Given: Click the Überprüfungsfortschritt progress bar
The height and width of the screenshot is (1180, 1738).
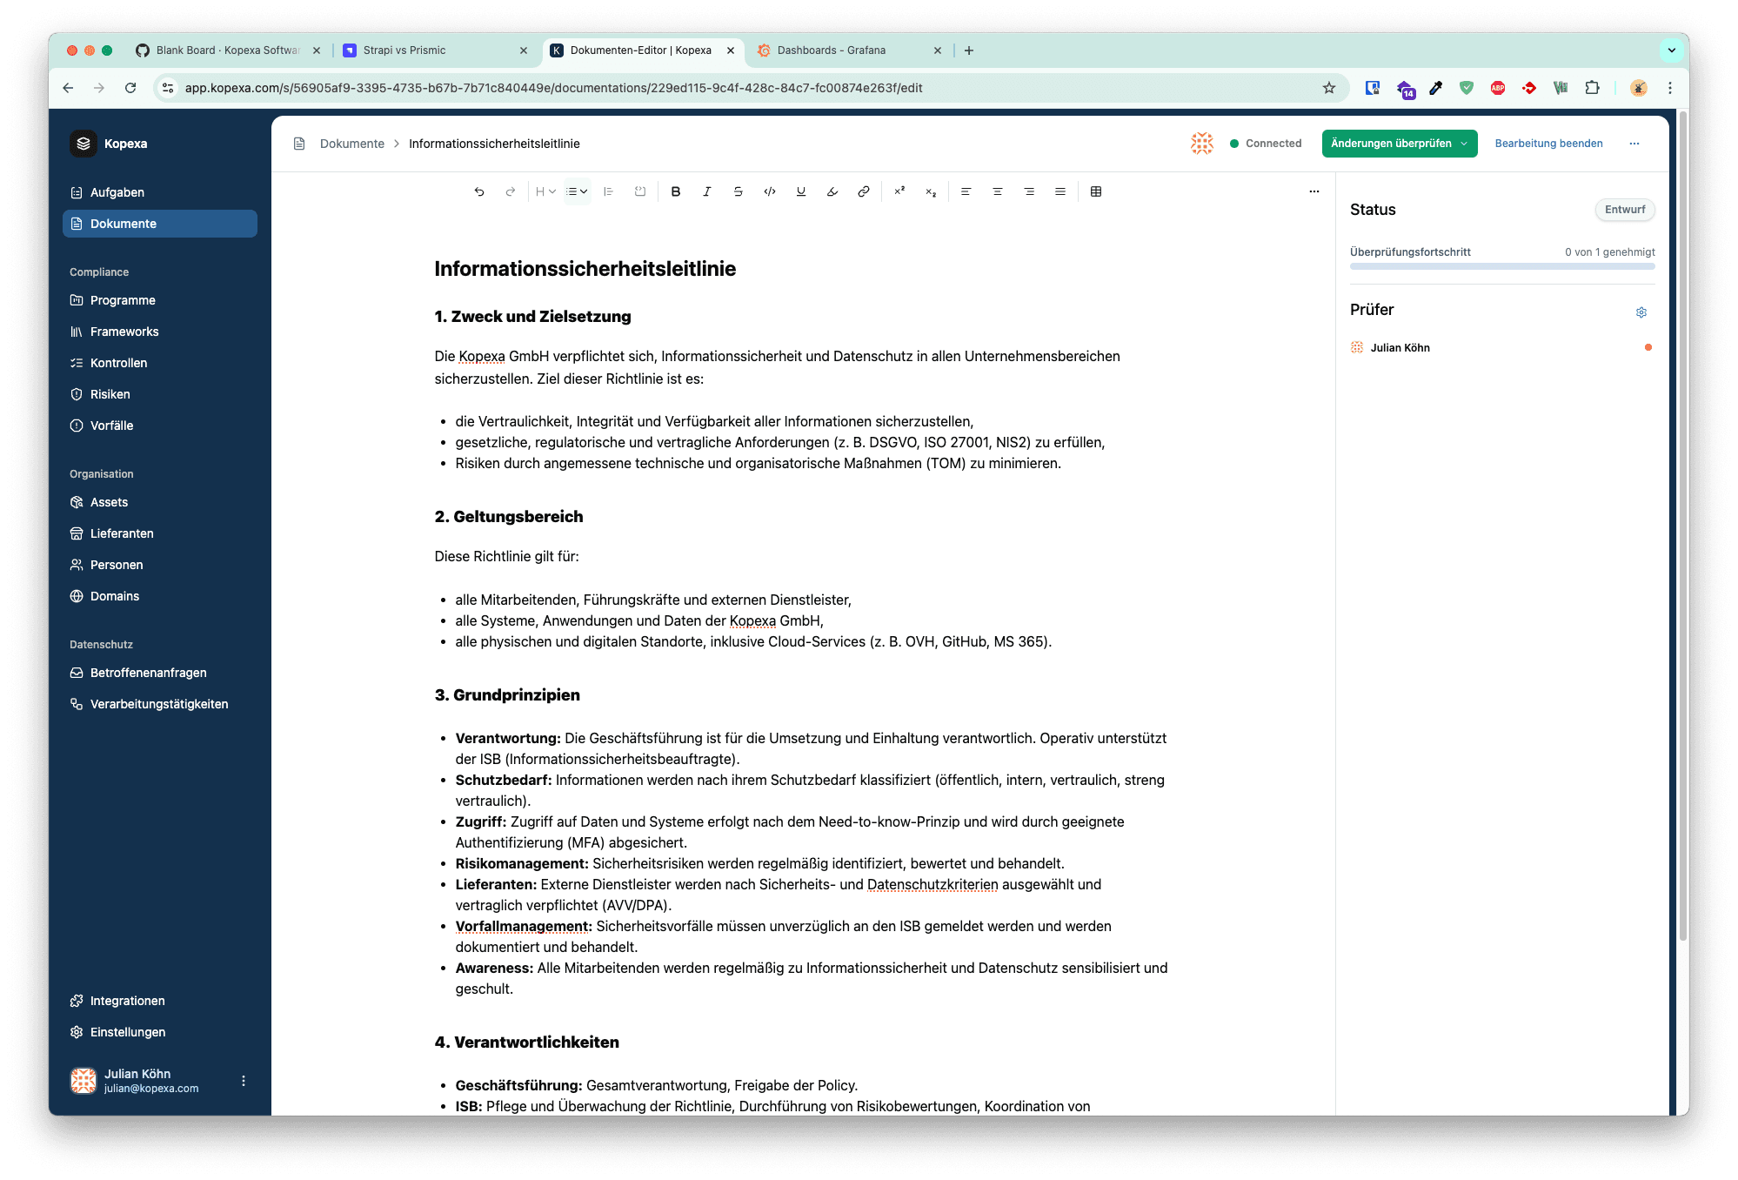Looking at the screenshot, I should pyautogui.click(x=1502, y=267).
